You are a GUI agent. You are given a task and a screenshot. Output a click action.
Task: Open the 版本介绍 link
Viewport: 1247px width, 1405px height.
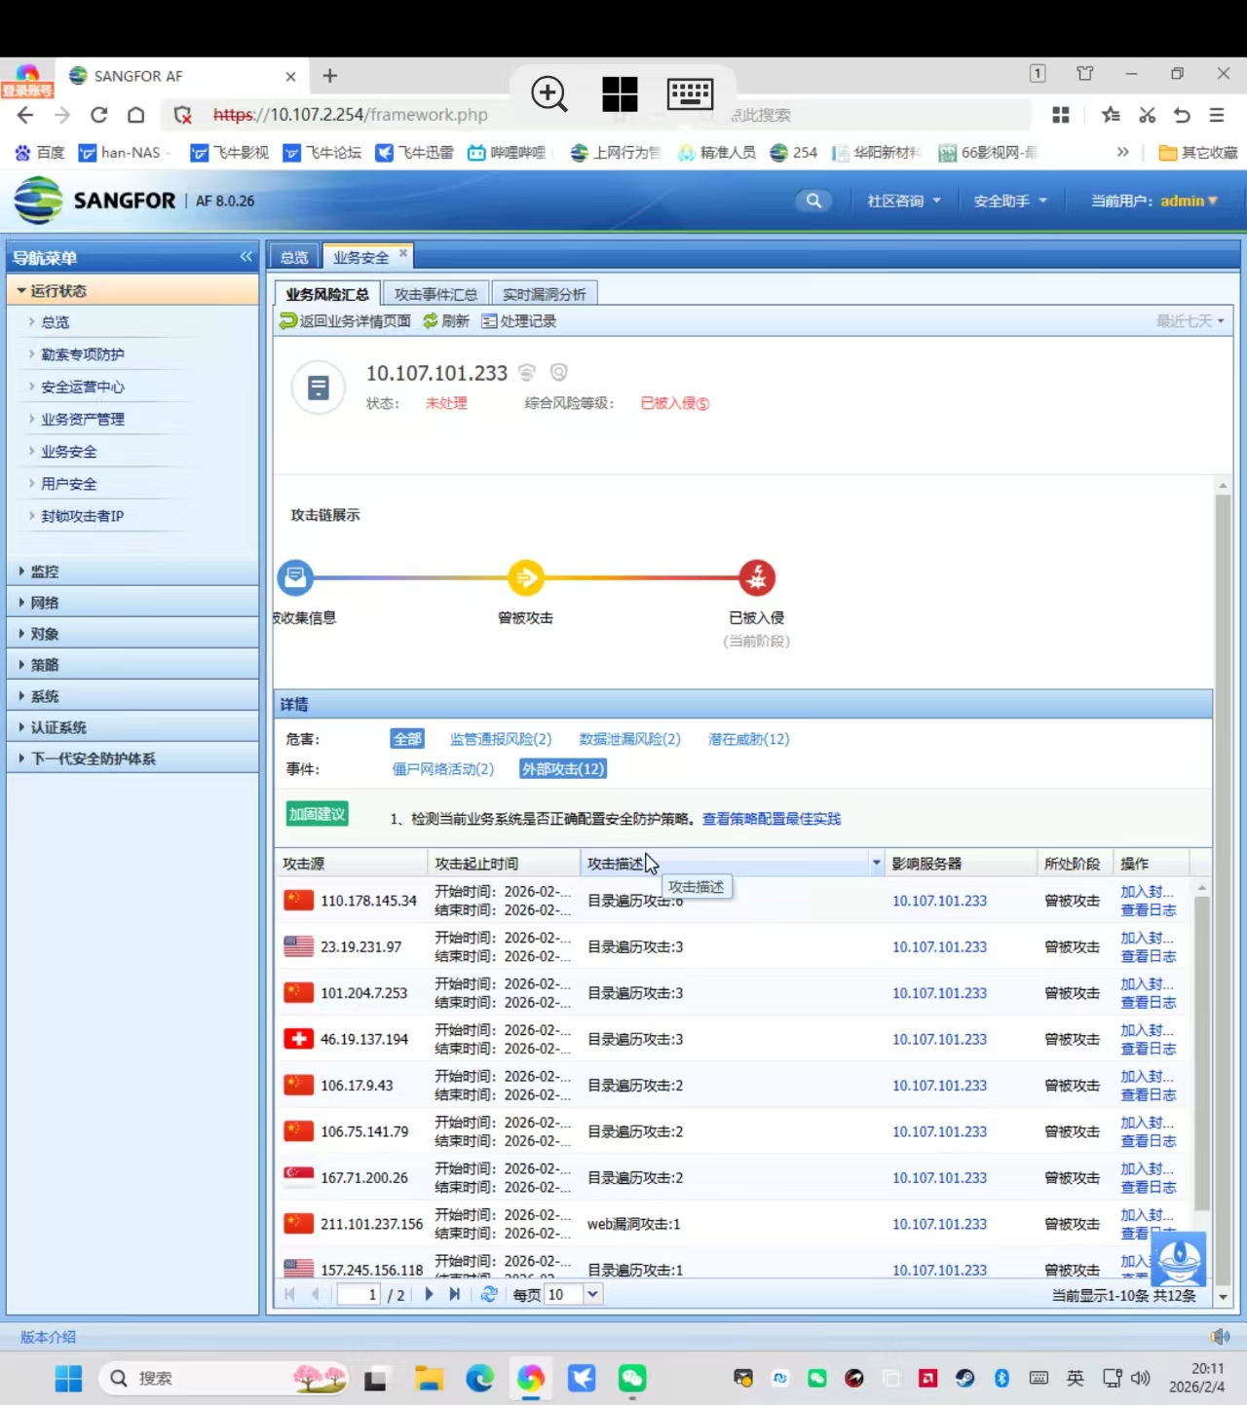point(49,1337)
